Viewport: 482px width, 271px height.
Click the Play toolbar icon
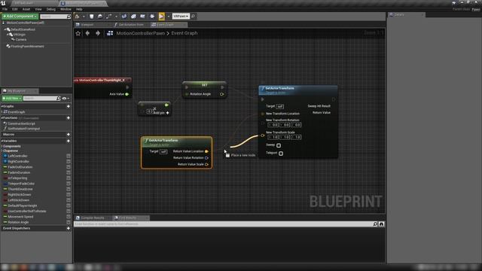161,17
